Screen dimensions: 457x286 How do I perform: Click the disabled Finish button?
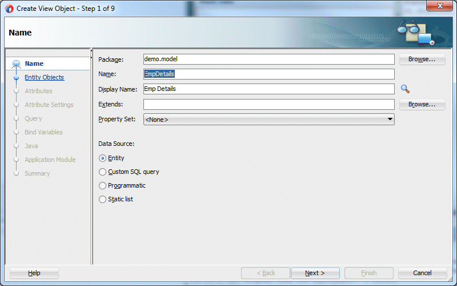click(x=369, y=273)
